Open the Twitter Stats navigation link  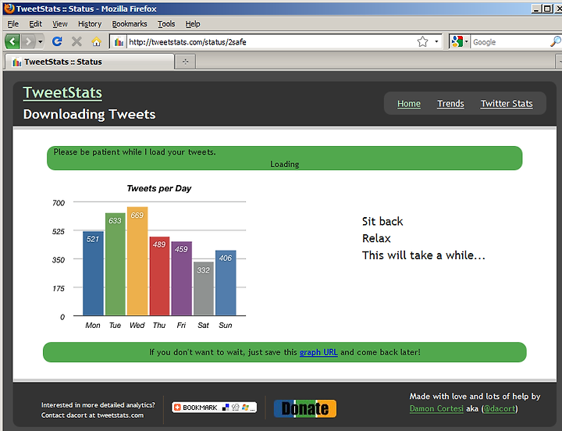pyautogui.click(x=507, y=103)
